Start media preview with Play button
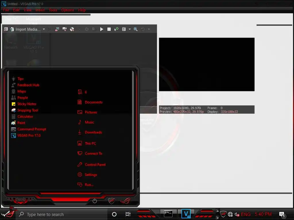294x220 pixels. (x=101, y=29)
